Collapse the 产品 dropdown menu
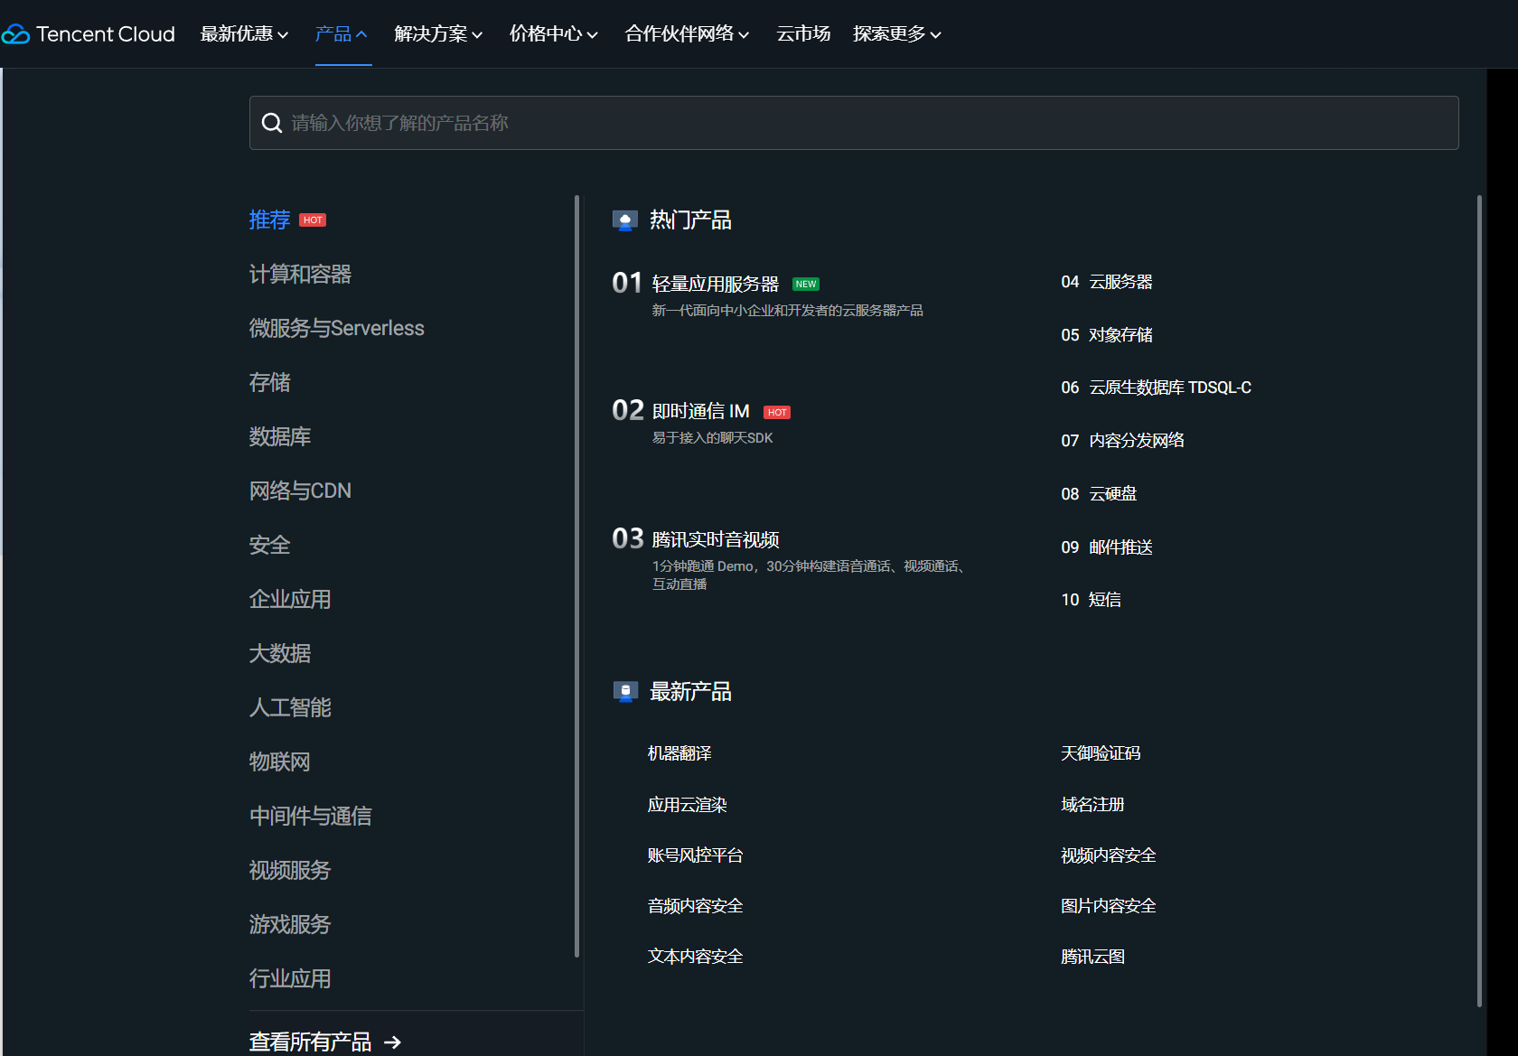Screen dimensions: 1518x1056 (x=342, y=34)
